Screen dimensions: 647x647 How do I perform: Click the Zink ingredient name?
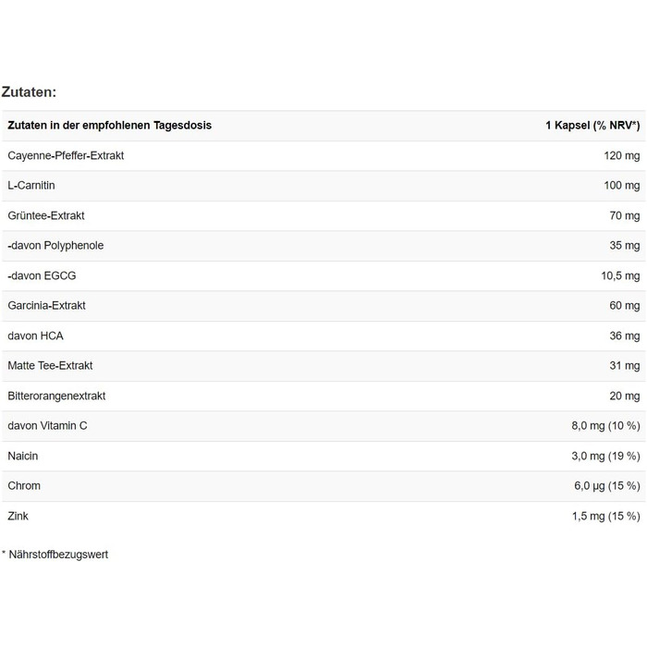18,516
